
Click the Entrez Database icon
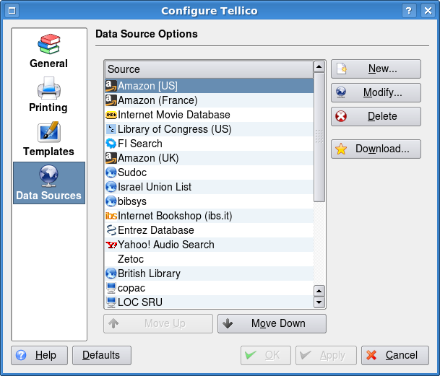[111, 230]
